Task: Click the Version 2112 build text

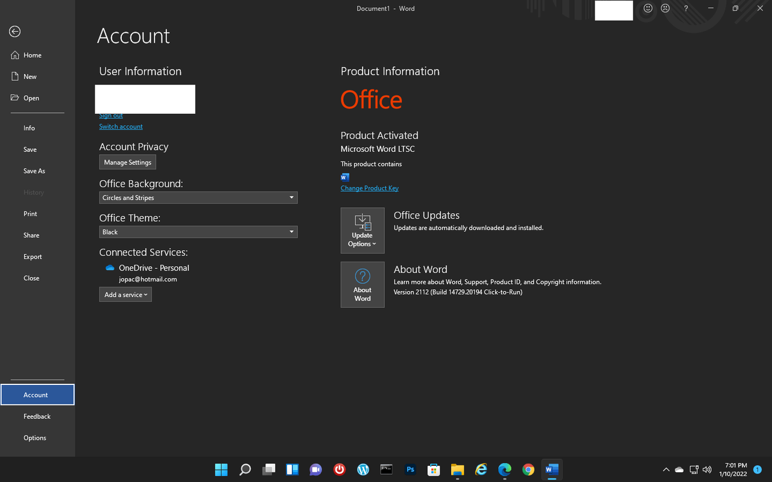Action: (x=458, y=292)
